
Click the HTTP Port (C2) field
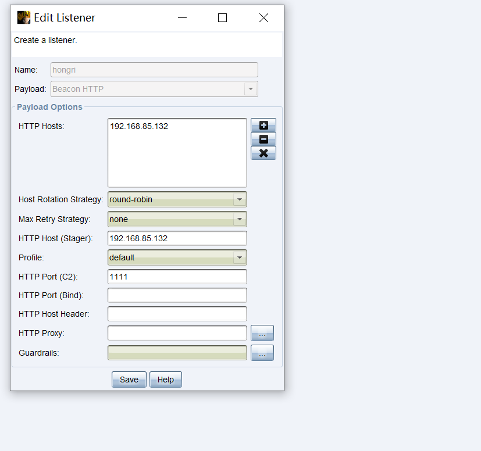pos(177,277)
